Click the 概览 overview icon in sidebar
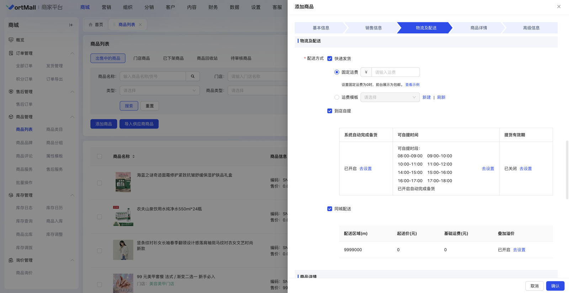Viewport: 569px width, 293px height. click(x=11, y=40)
